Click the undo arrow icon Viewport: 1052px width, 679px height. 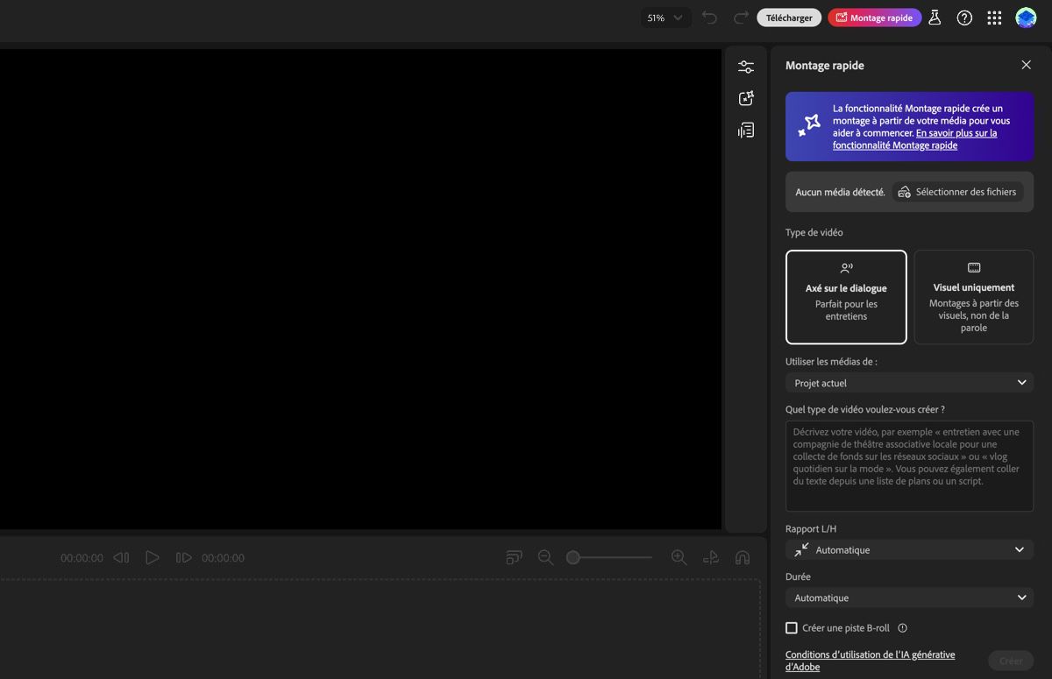pyautogui.click(x=709, y=18)
